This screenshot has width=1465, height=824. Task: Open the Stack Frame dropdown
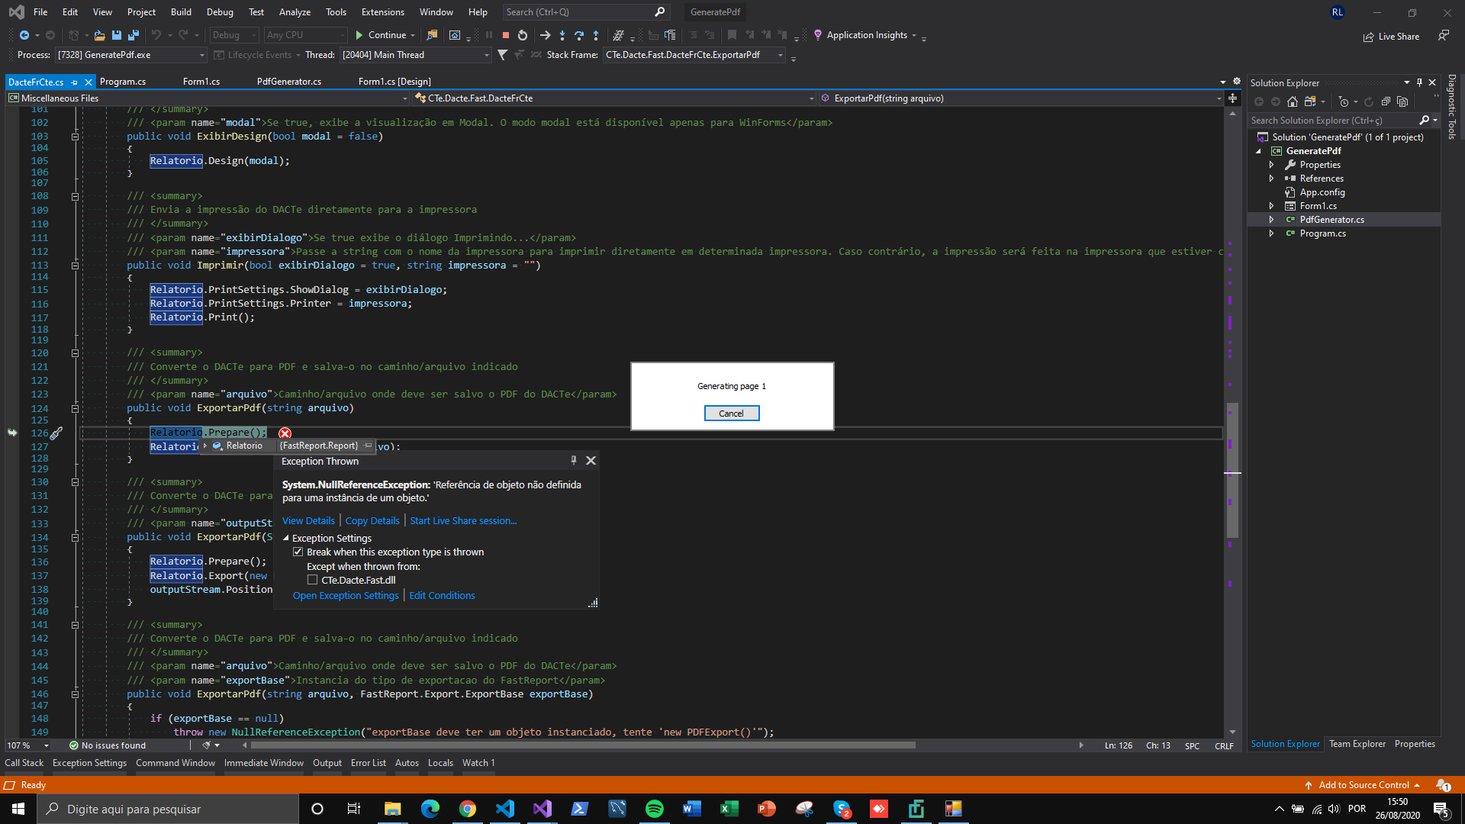tap(780, 55)
